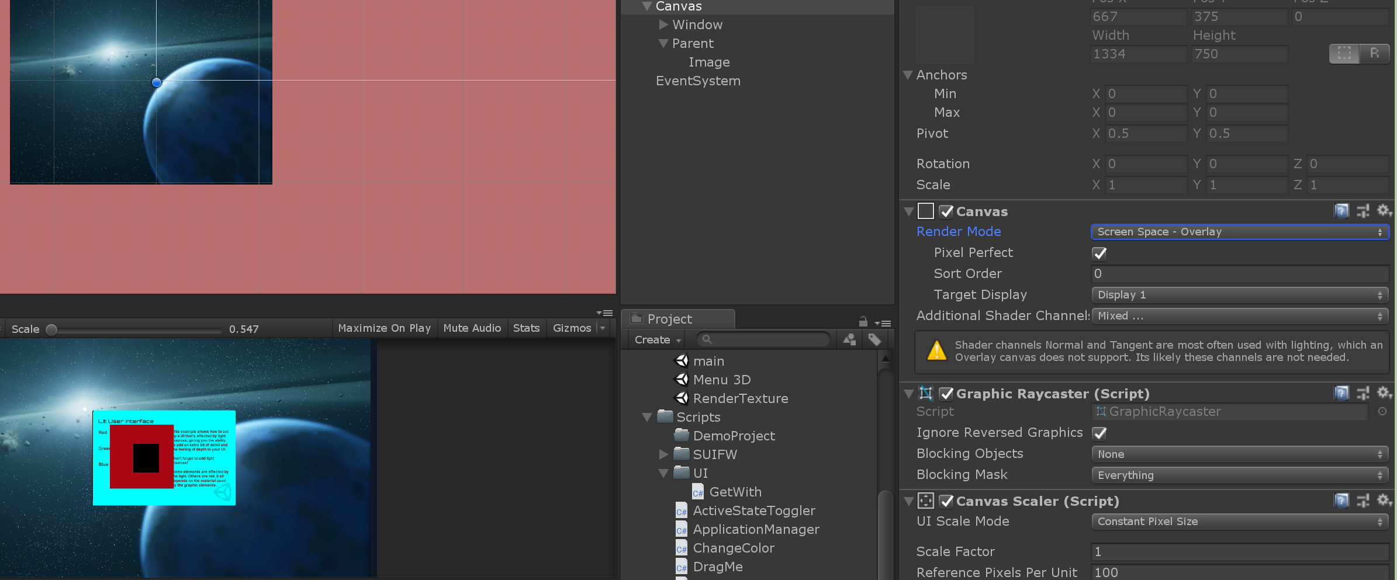The width and height of the screenshot is (1397, 580).
Task: Open Canvas Scaler gear menu
Action: [x=1384, y=501]
